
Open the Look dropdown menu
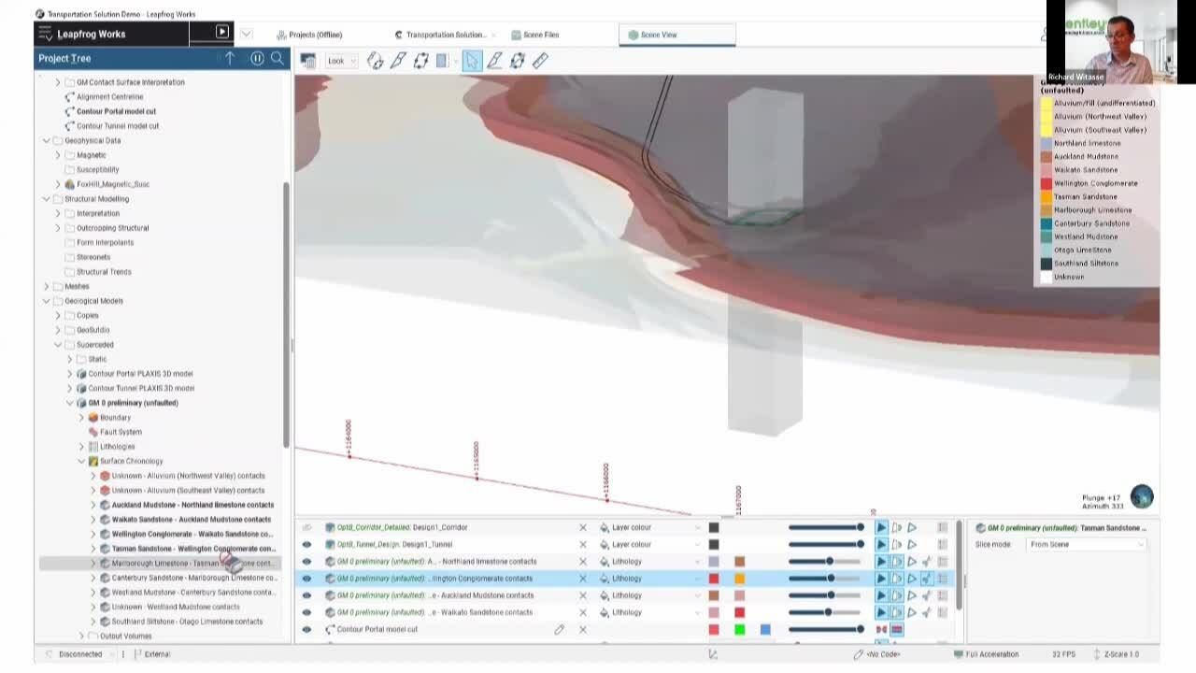pyautogui.click(x=341, y=61)
